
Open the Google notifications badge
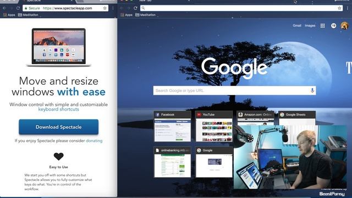(334, 26)
